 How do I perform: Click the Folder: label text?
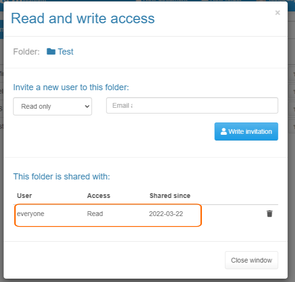(x=26, y=52)
